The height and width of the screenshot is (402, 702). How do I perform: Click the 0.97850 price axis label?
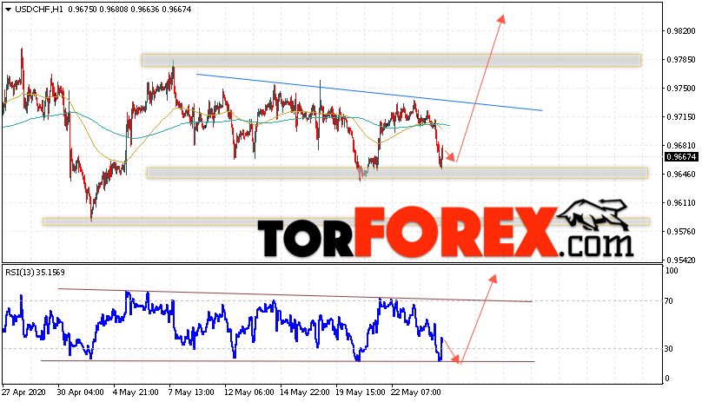pos(681,60)
